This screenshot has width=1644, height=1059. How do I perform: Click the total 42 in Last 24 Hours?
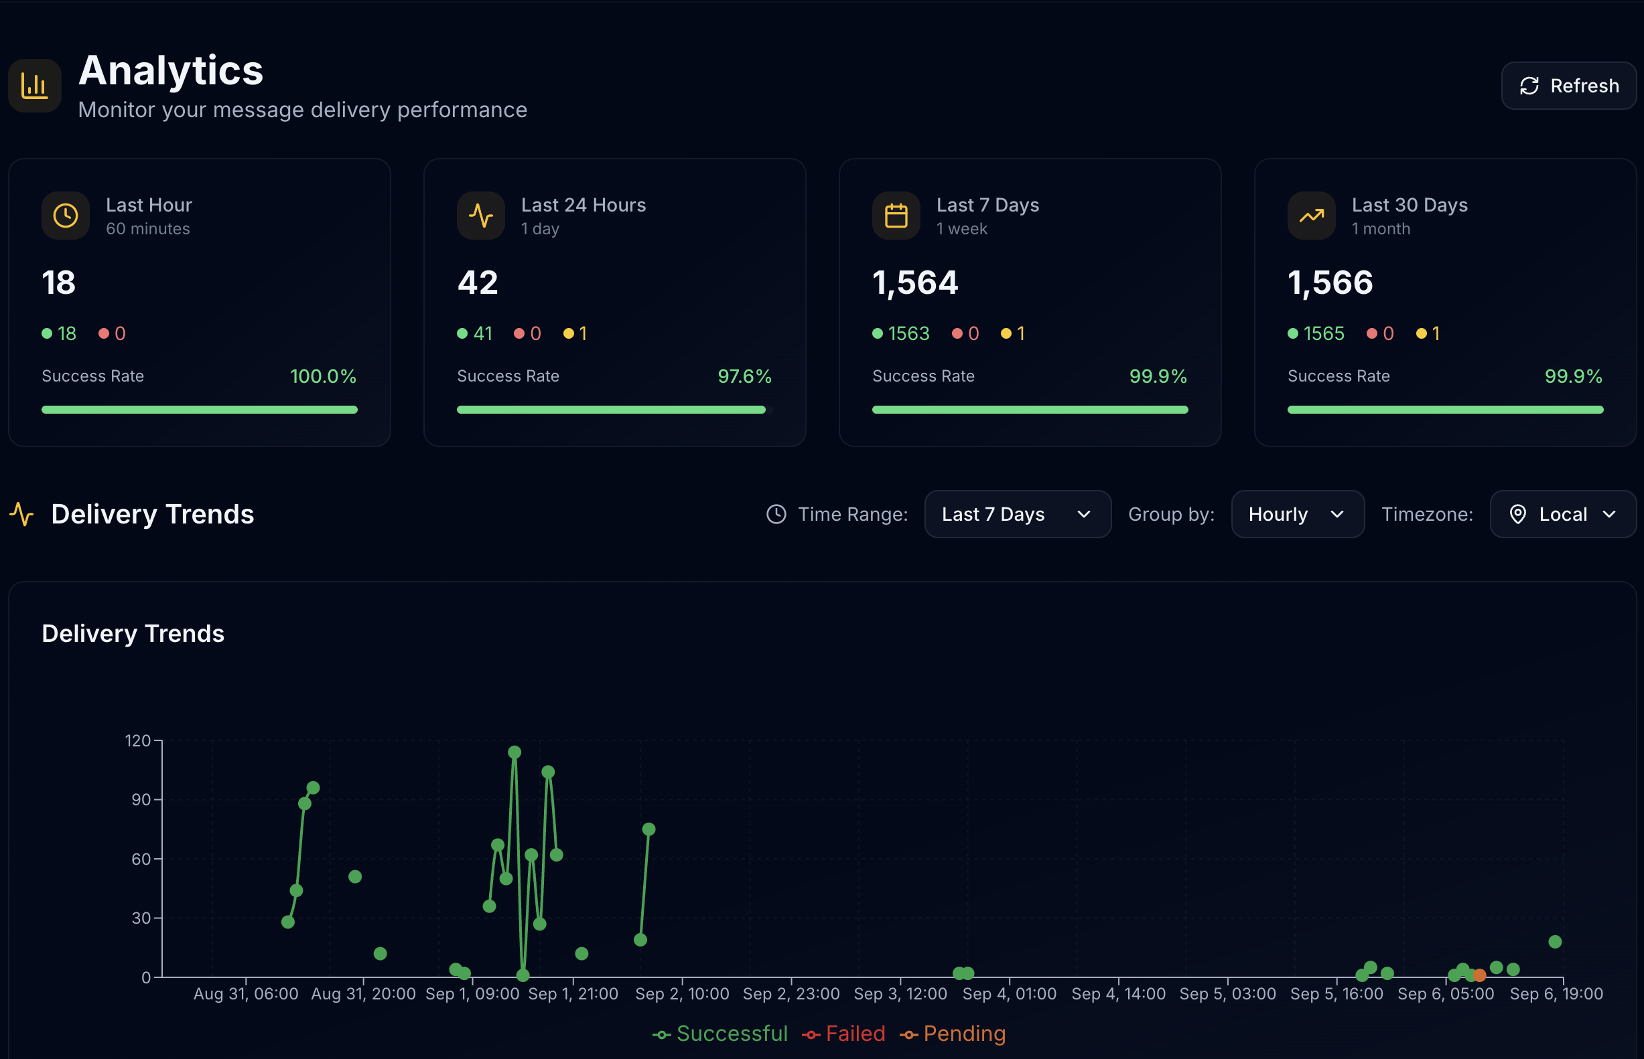click(478, 283)
